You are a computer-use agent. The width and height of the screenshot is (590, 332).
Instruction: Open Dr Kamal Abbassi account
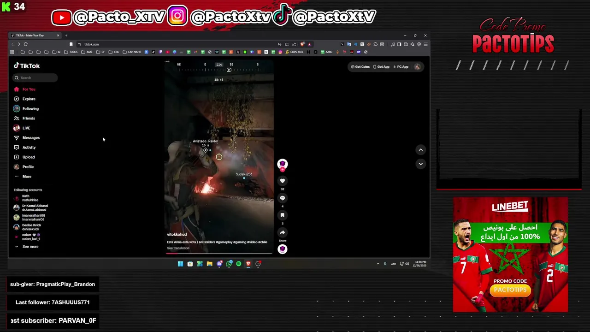coord(30,207)
